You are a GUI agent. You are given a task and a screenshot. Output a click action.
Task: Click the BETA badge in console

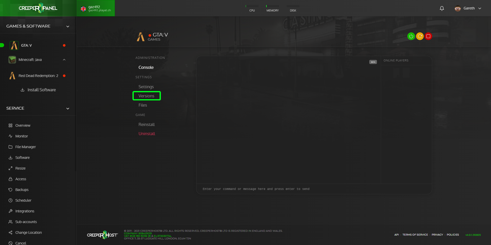point(373,62)
